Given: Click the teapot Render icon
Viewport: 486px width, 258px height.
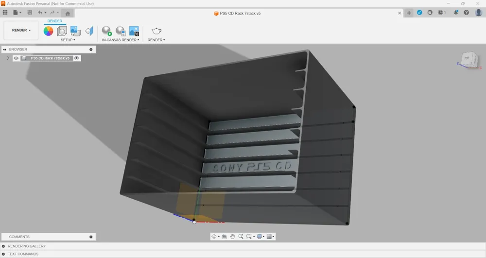Looking at the screenshot, I should [156, 31].
